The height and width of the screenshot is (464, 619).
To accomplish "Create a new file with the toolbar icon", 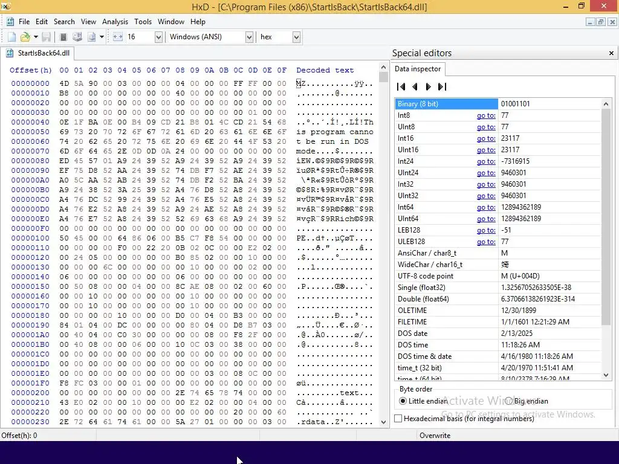I will pyautogui.click(x=11, y=37).
